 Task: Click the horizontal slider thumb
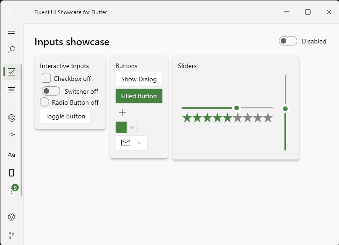pyautogui.click(x=237, y=108)
